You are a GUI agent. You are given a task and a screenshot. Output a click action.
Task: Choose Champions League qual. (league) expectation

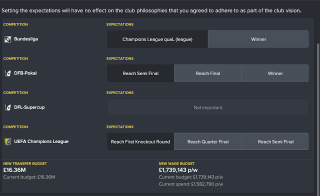pos(157,39)
